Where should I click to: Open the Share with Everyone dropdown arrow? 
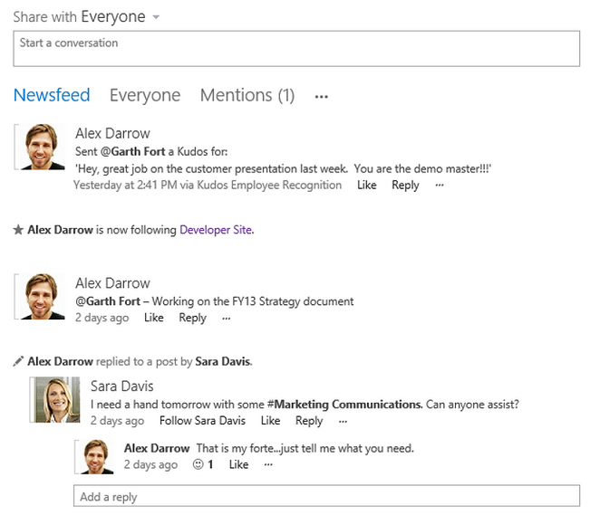pos(157,17)
